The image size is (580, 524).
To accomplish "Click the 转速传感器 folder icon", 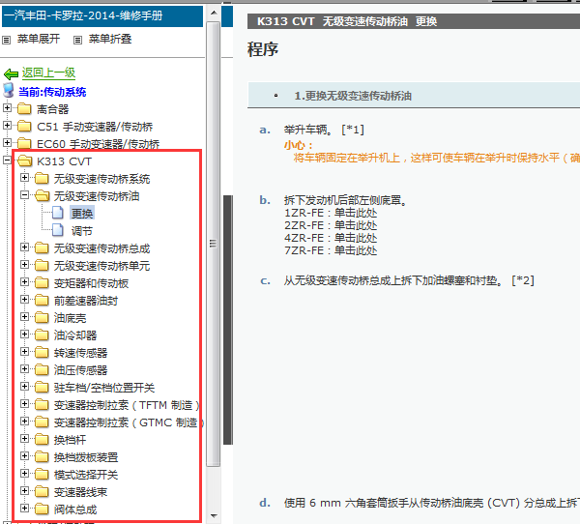I will [42, 352].
